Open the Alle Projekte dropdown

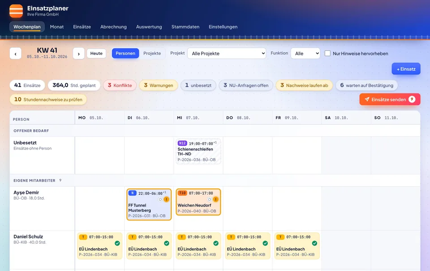[x=227, y=53]
